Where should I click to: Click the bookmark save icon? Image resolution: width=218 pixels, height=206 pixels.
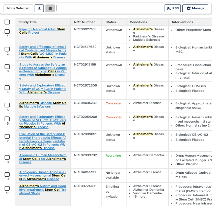click(50, 8)
